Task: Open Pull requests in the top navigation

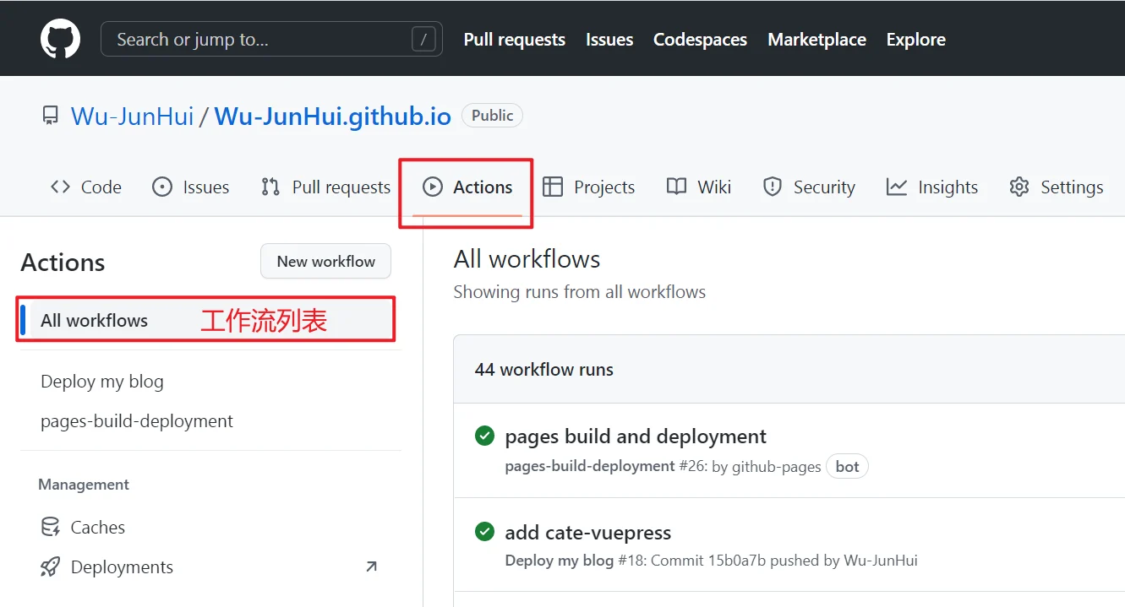Action: point(514,39)
